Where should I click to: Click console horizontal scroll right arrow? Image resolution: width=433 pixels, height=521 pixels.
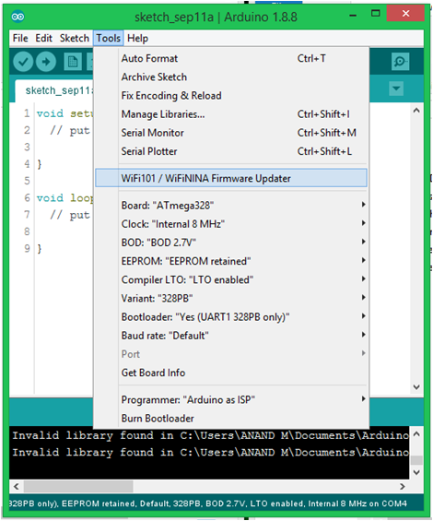[x=403, y=487]
